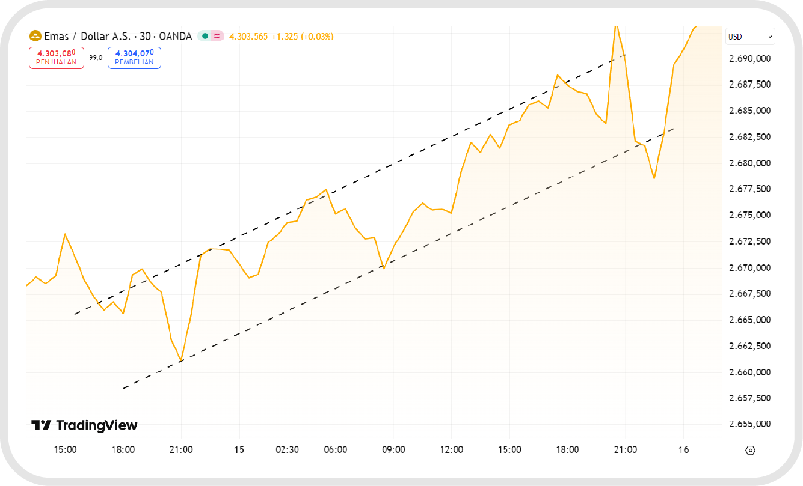This screenshot has width=803, height=486.
Task: Click the 99,0 spread value
Action: pyautogui.click(x=96, y=58)
